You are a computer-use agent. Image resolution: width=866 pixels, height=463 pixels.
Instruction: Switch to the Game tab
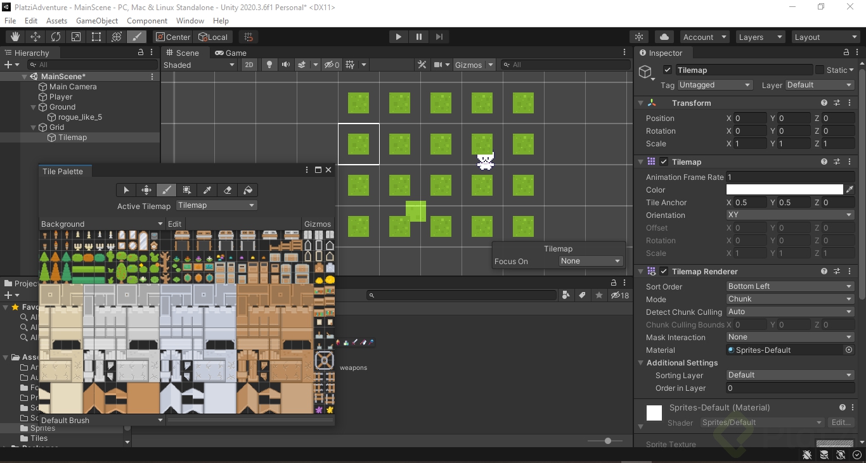231,53
